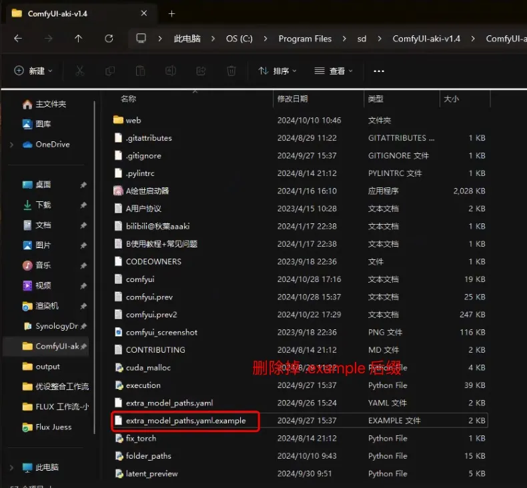Open 图库 in sidebar

click(37, 124)
